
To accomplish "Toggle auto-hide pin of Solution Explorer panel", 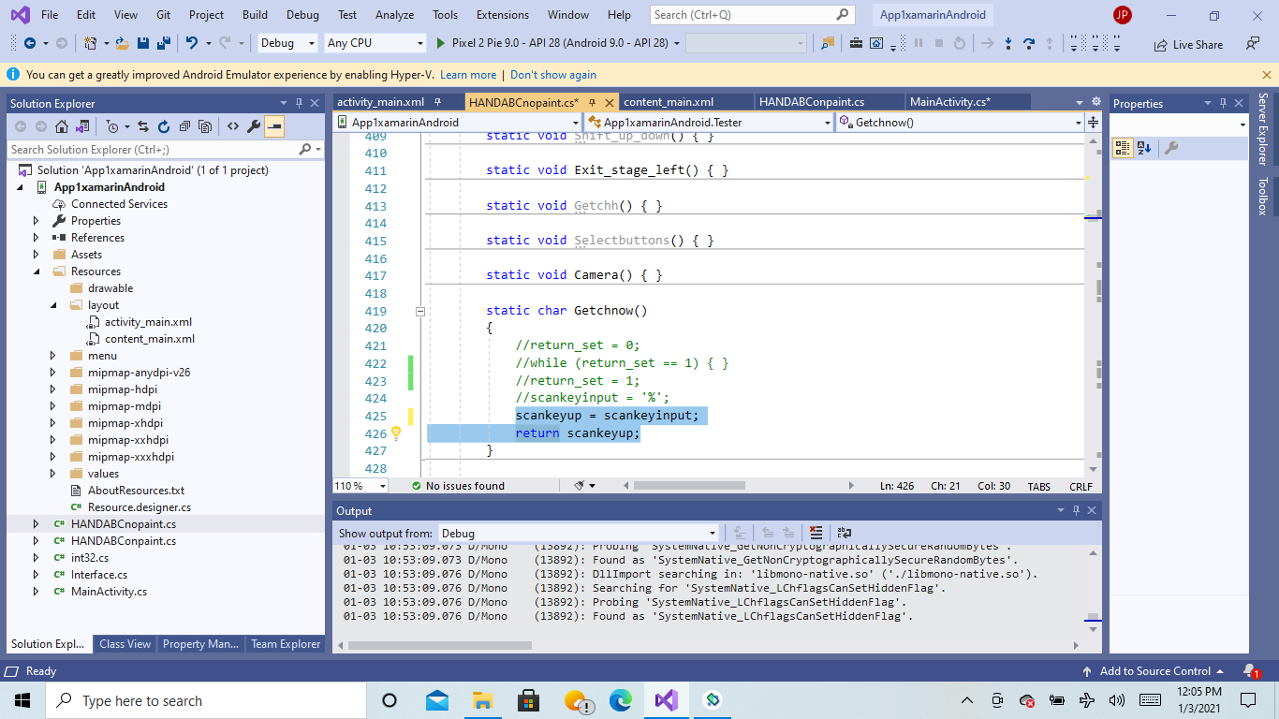I will pyautogui.click(x=300, y=103).
